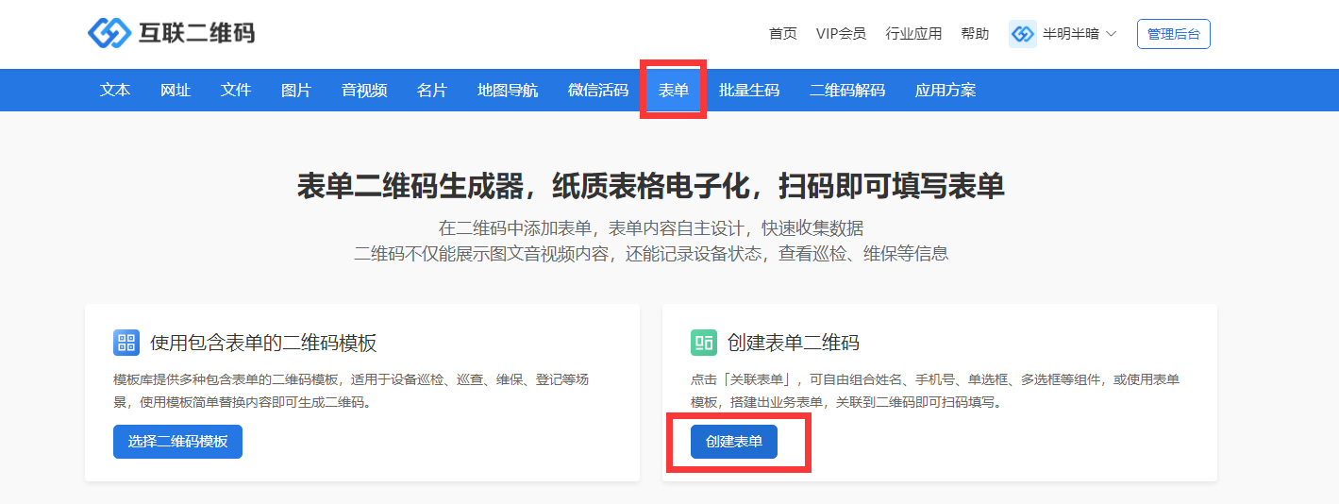
Task: Visit the 行业应用 link
Action: click(913, 34)
